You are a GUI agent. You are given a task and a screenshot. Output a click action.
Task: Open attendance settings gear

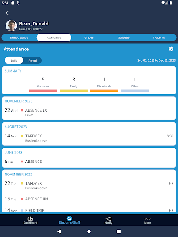171,49
